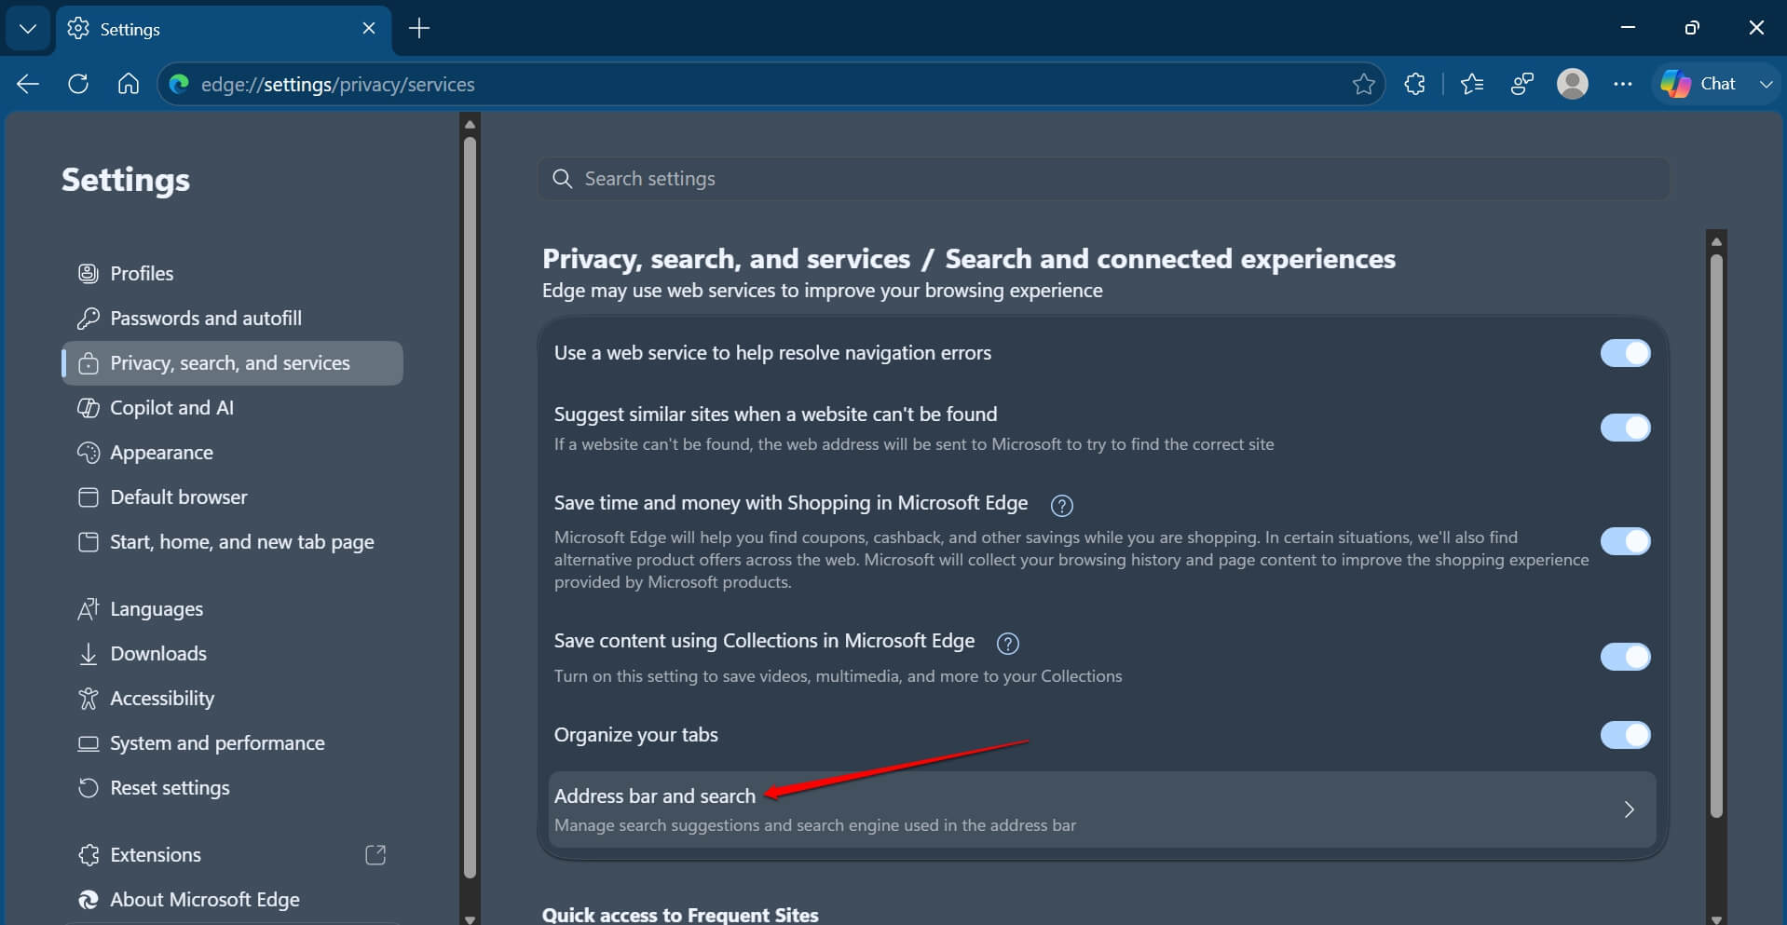Open Address bar and search
The width and height of the screenshot is (1787, 925).
1102,809
